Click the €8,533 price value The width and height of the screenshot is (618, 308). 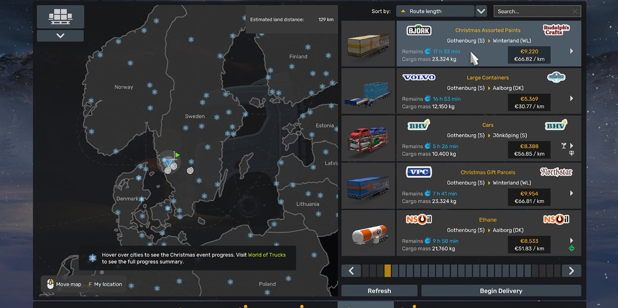coord(529,241)
